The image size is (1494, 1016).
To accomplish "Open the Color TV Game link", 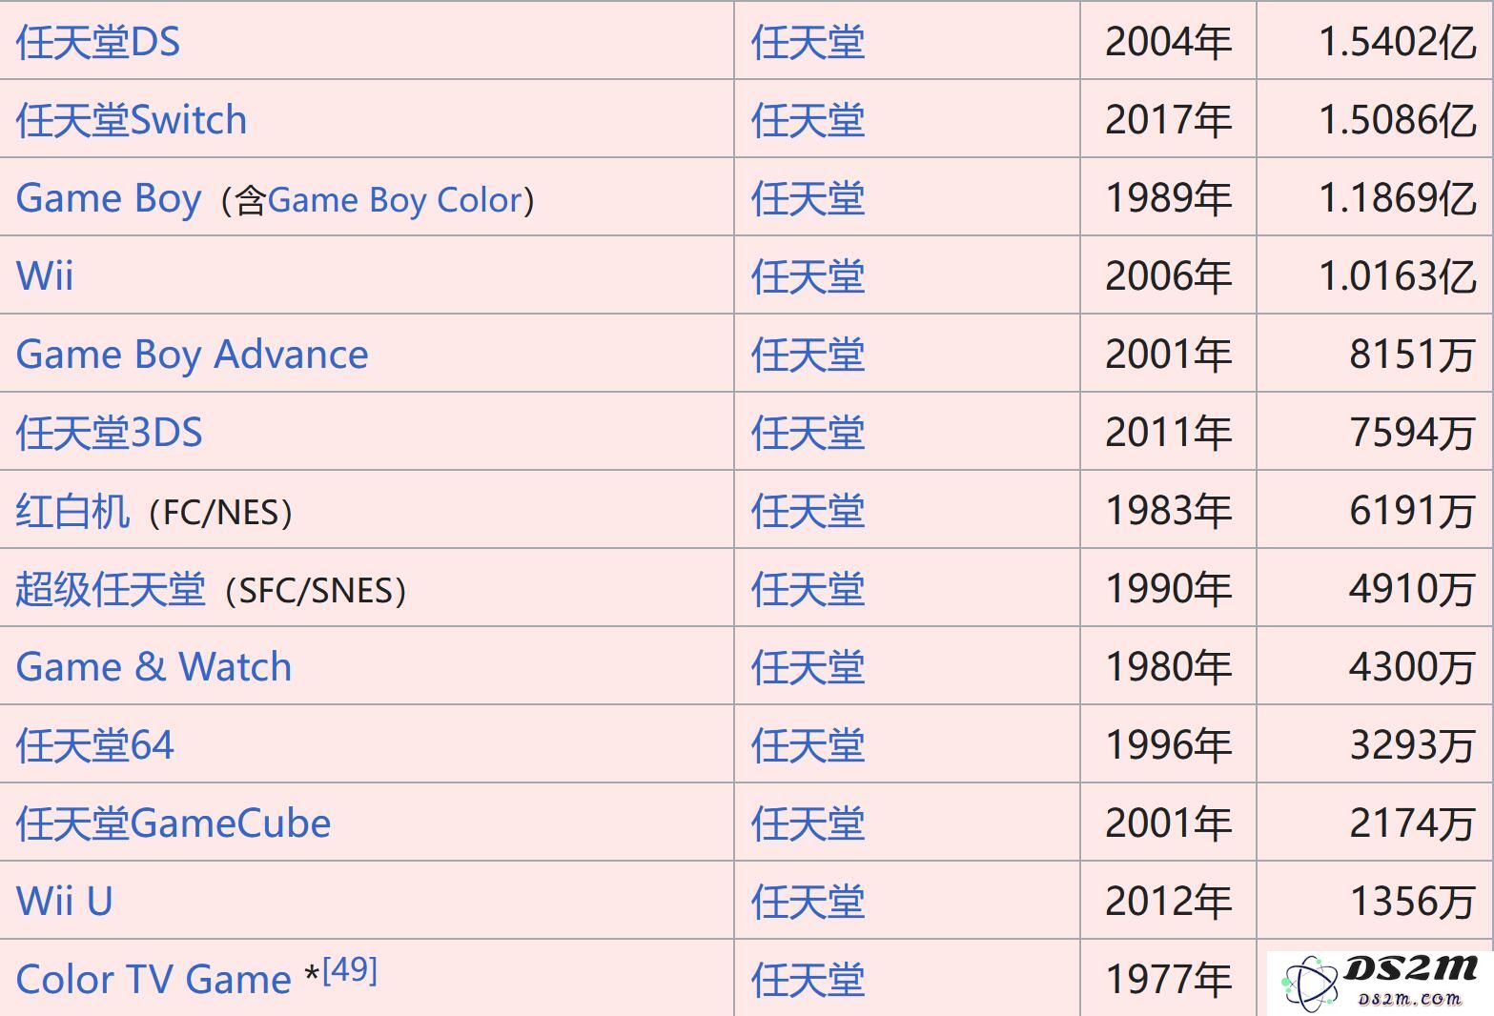I will [x=153, y=980].
